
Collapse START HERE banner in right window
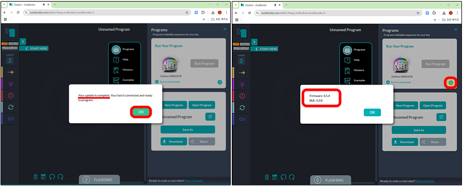265,49
